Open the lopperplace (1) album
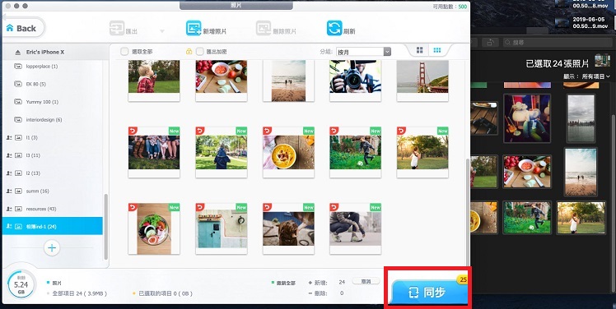Image resolution: width=616 pixels, height=309 pixels. coord(52,67)
